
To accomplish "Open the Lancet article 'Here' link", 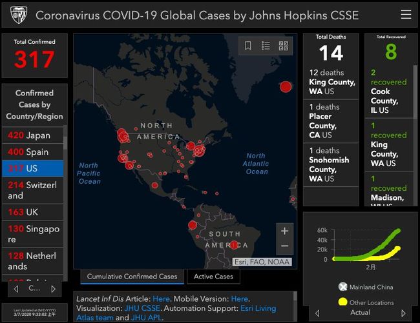I will pos(161,299).
